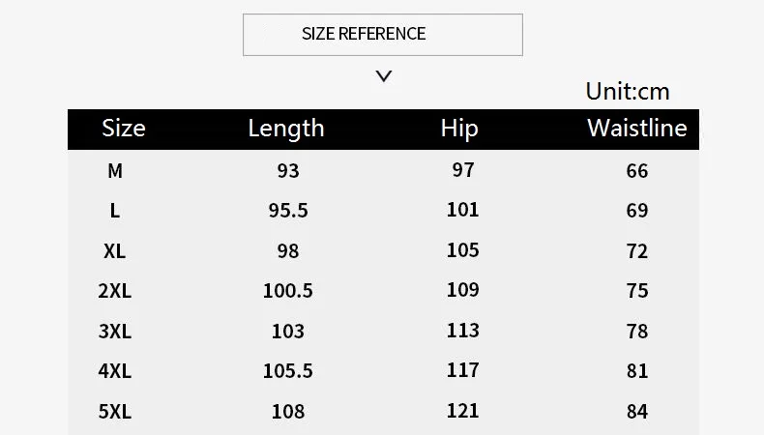Screen dimensions: 764x435
Task: Click the waistline value 66
Action: click(637, 171)
